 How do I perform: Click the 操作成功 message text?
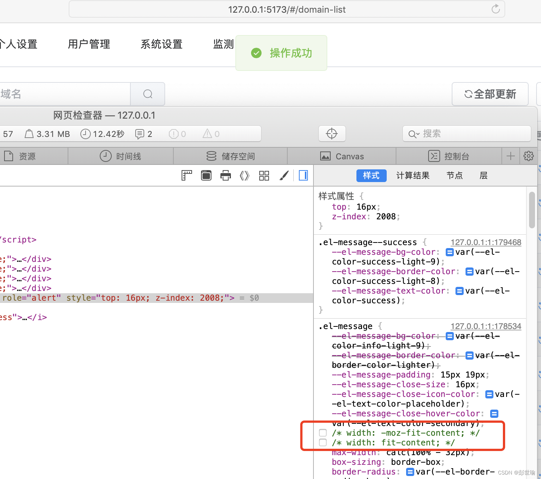291,53
